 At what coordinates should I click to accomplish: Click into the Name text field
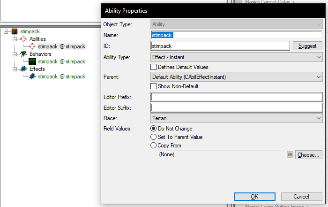[236, 35]
